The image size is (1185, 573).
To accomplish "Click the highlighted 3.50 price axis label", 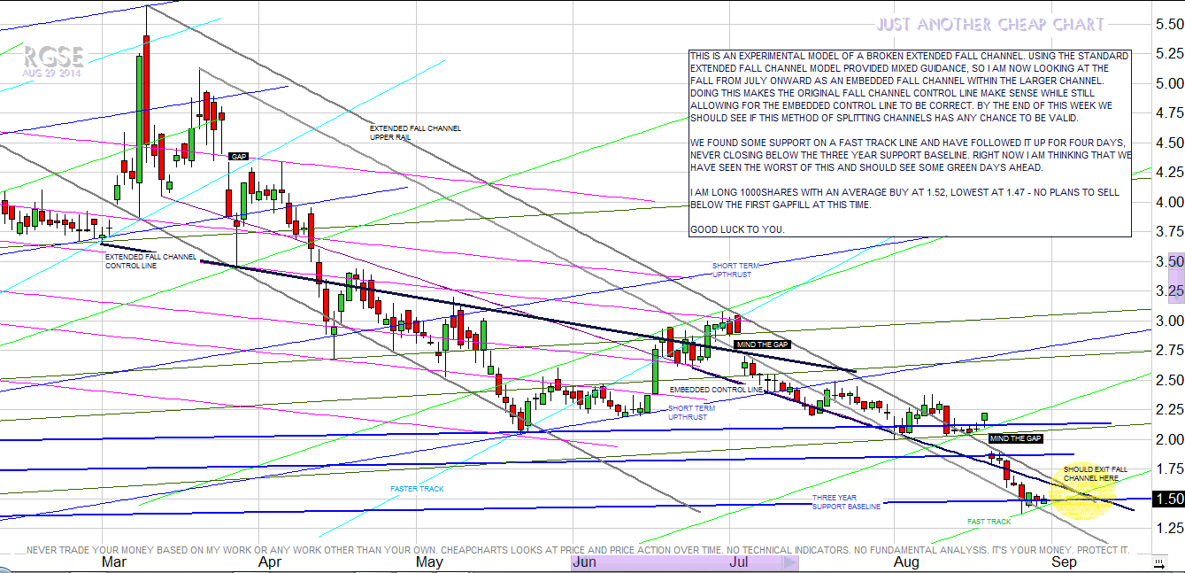I will [x=1170, y=262].
